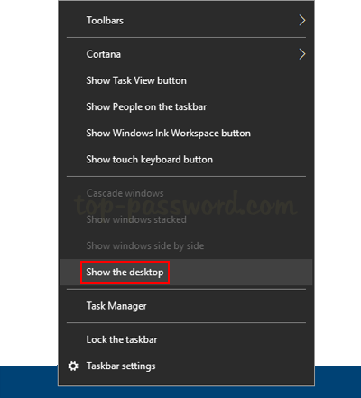This screenshot has height=398, width=361.
Task: Expand the Toolbars submenu arrow
Action: [x=302, y=21]
